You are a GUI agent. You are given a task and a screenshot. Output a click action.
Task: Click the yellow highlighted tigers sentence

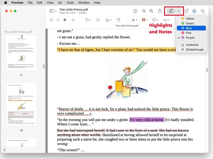117,50
